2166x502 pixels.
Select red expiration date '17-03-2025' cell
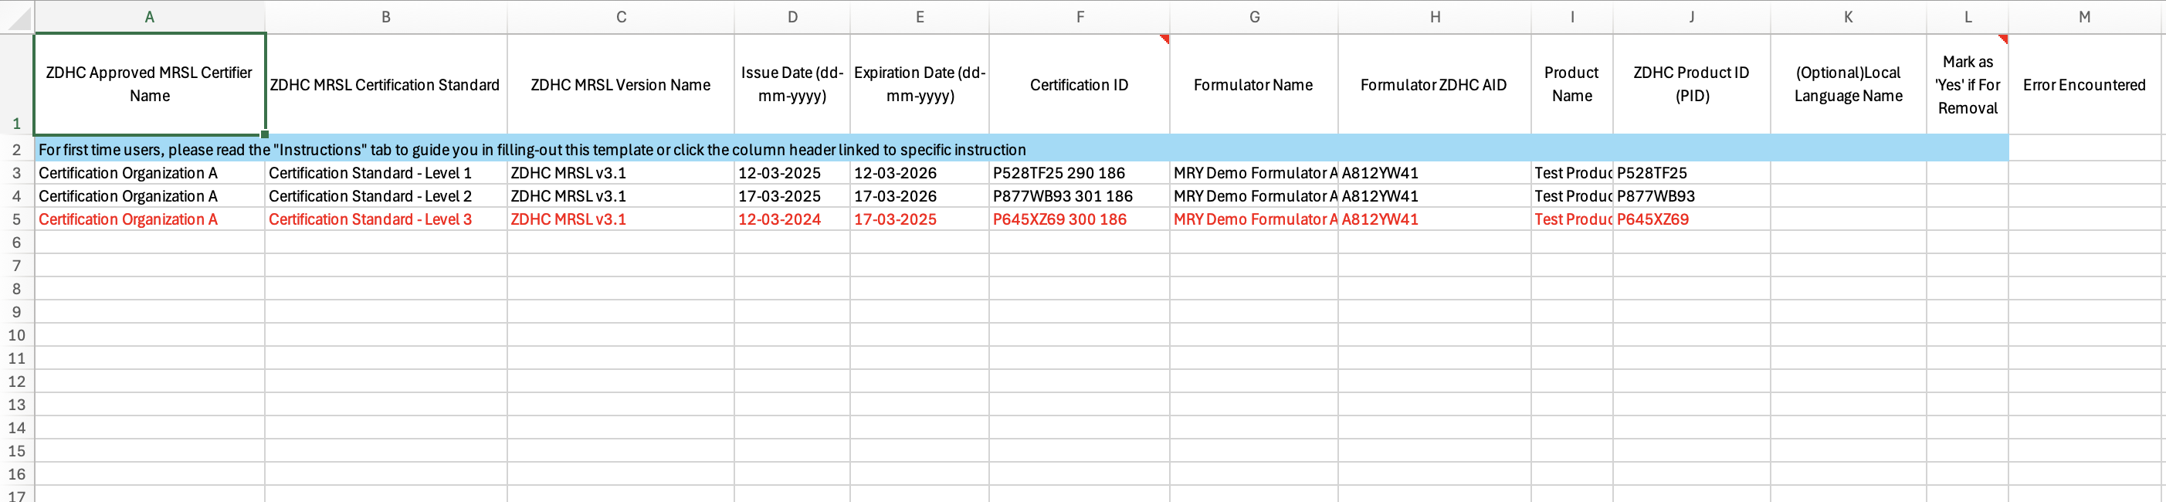(x=920, y=219)
